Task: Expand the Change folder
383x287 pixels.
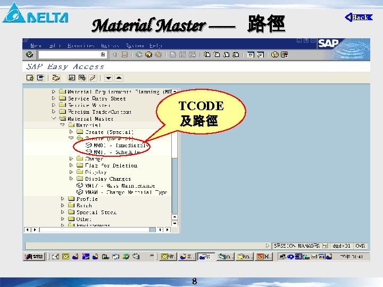Action: coord(71,158)
